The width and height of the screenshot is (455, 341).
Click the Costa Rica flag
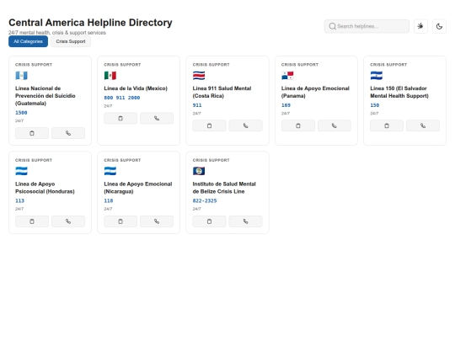[x=199, y=76]
